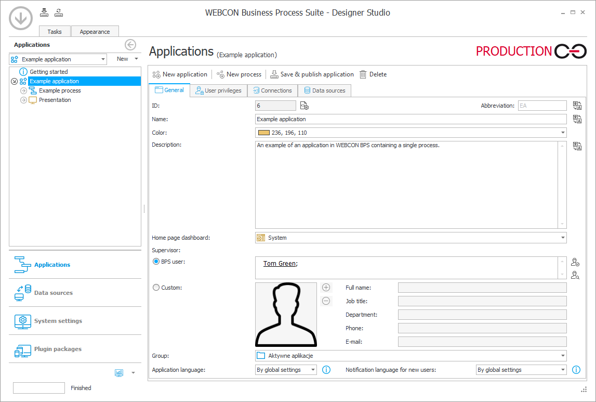The width and height of the screenshot is (596, 402).
Task: Click the New process button
Action: [239, 74]
